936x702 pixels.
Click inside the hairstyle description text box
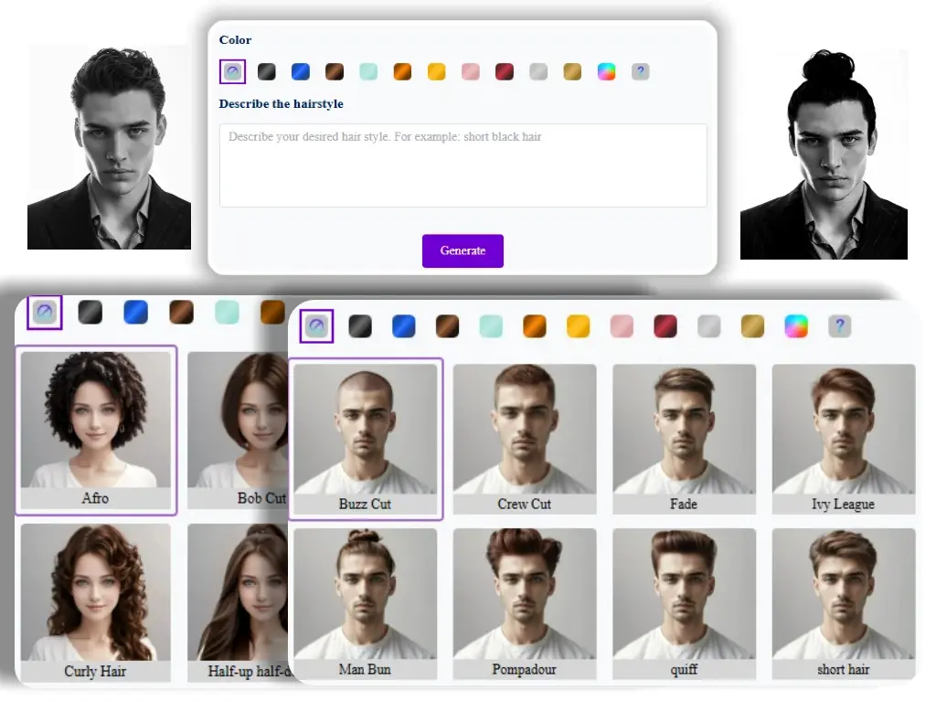coord(463,165)
